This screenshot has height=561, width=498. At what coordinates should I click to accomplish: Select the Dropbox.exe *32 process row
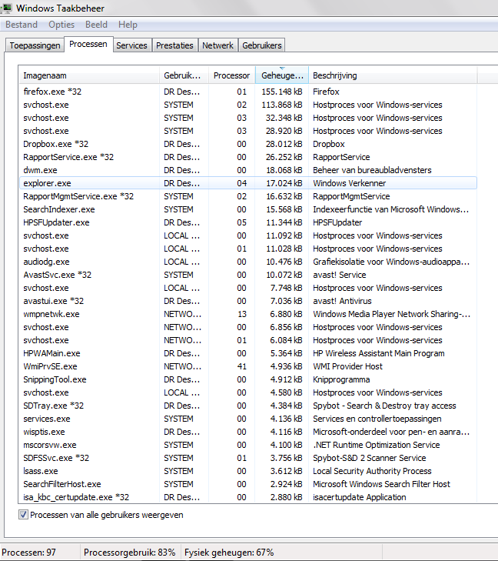pos(248,144)
